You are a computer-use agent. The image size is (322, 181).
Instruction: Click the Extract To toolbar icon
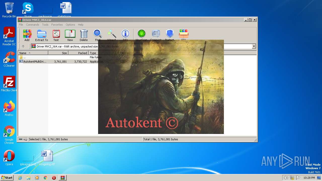pyautogui.click(x=42, y=35)
